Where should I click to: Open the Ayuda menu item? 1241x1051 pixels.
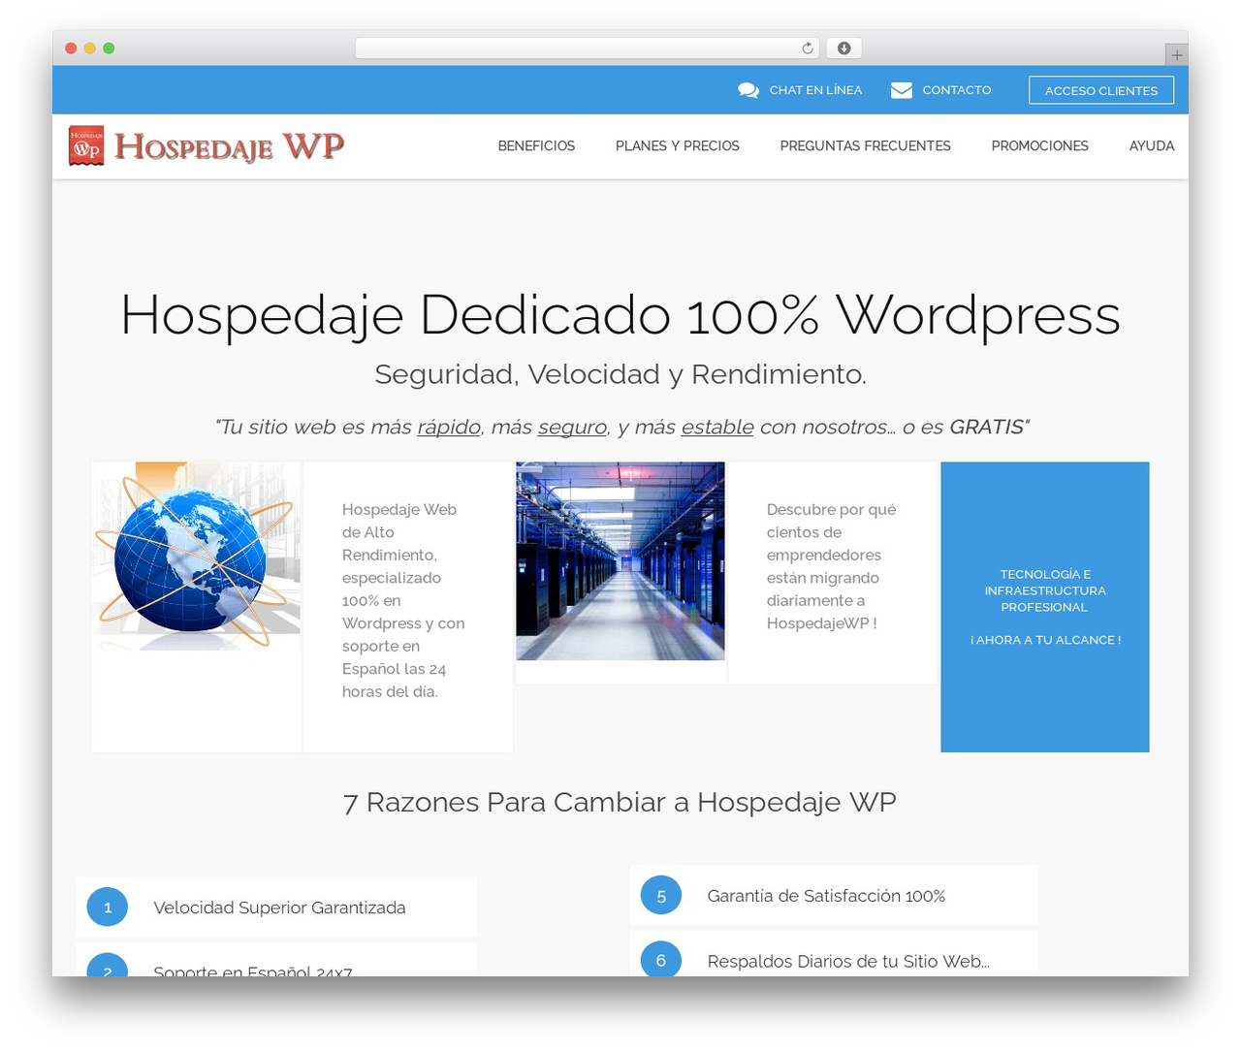[x=1152, y=145]
